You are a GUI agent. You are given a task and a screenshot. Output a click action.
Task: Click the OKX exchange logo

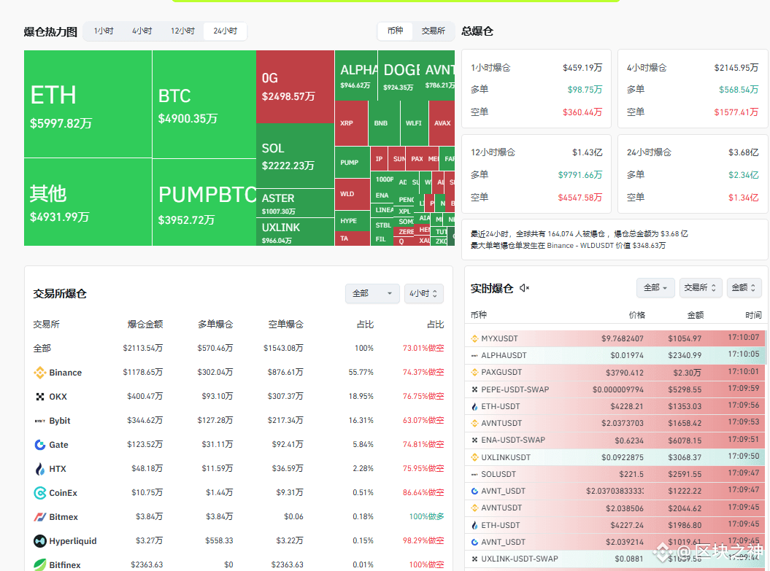tap(39, 397)
